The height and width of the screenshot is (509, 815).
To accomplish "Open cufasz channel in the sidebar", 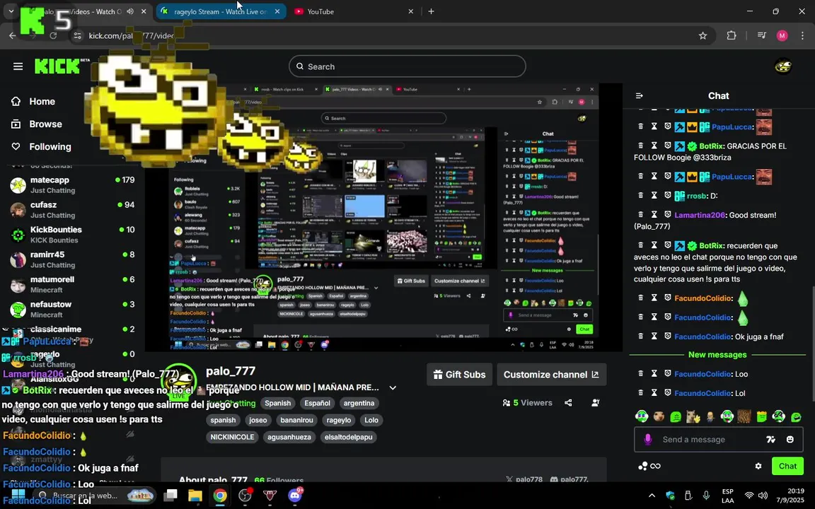I will pyautogui.click(x=73, y=209).
